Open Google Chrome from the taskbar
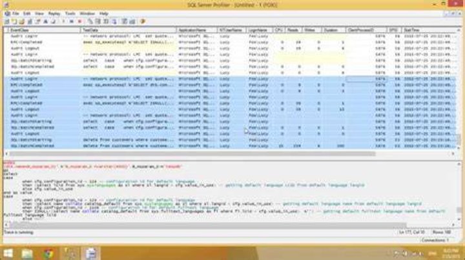465x260 pixels. click(x=48, y=253)
